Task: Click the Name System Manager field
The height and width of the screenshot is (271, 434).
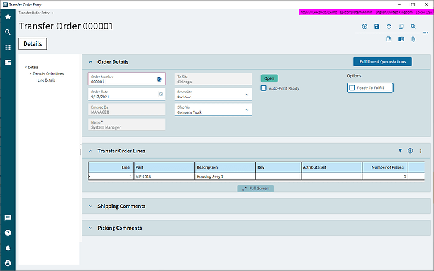Action: point(127,125)
